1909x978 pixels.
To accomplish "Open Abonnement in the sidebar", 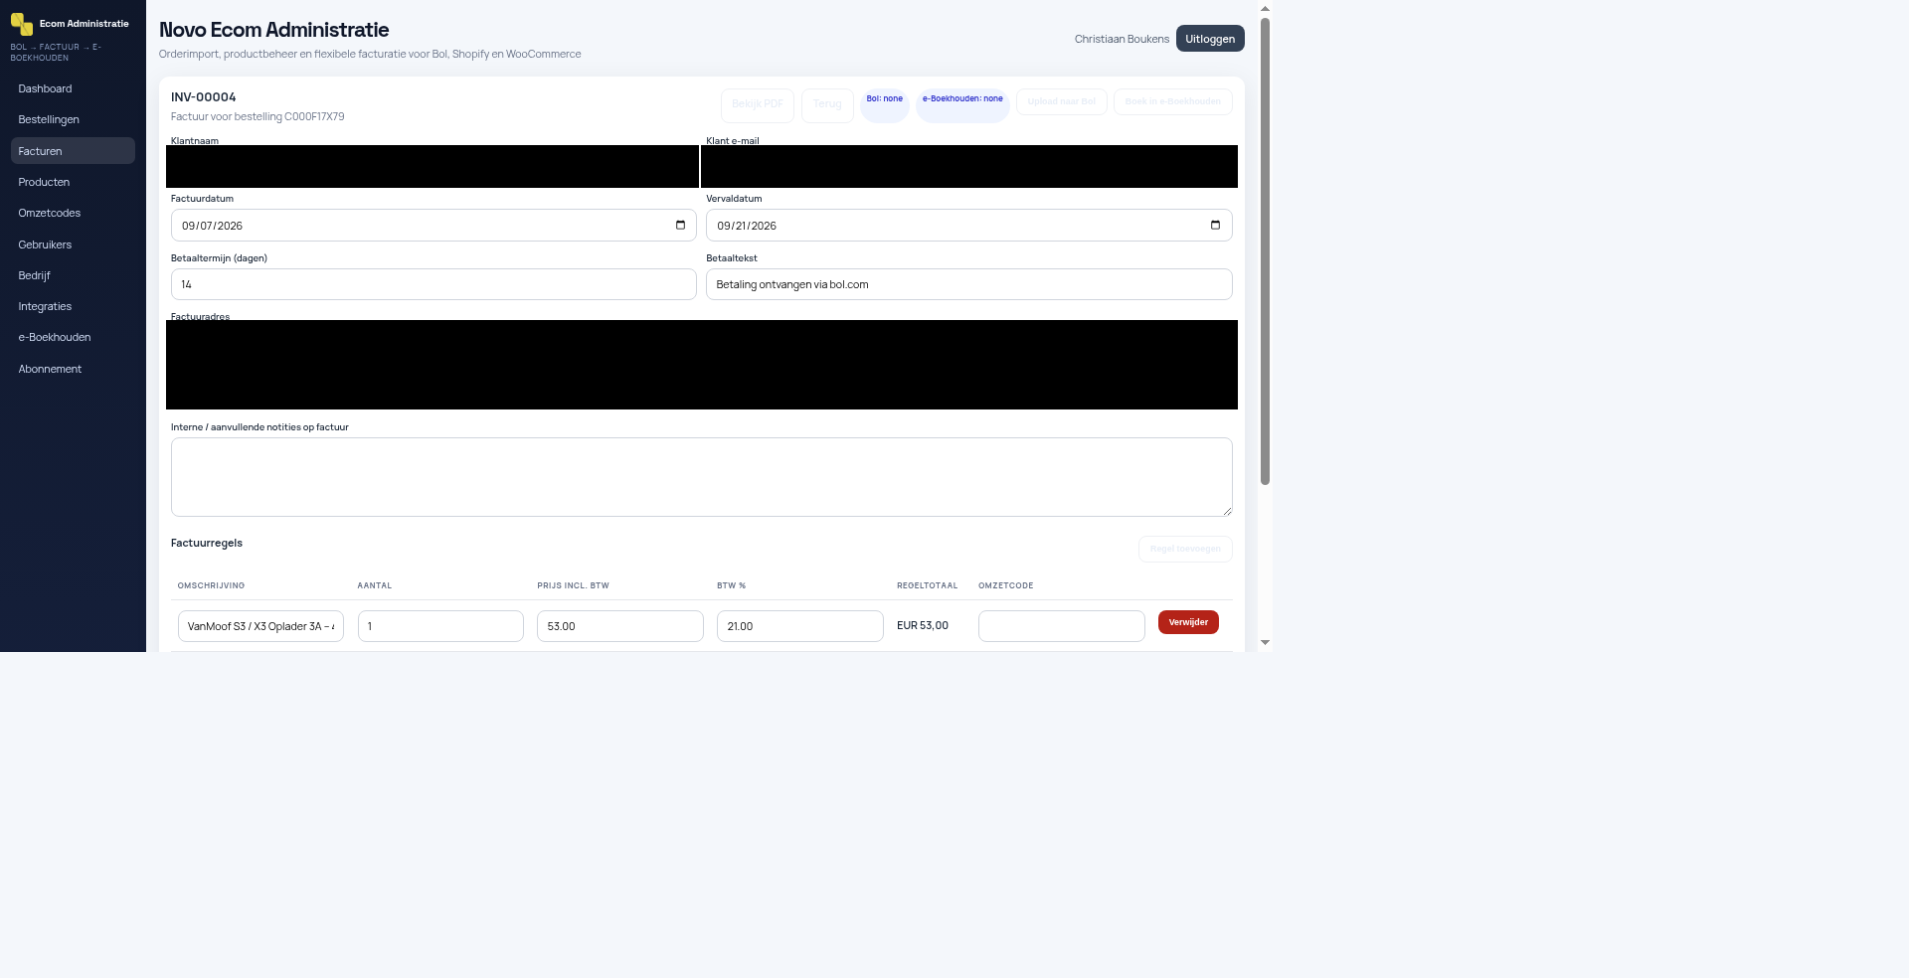I will pos(73,369).
